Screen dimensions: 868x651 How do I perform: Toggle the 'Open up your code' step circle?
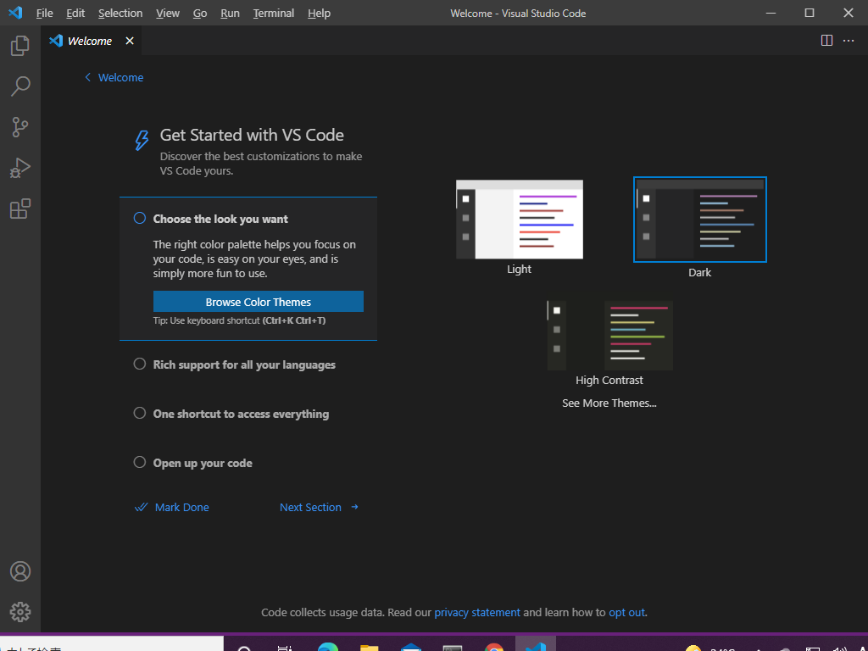(x=140, y=463)
